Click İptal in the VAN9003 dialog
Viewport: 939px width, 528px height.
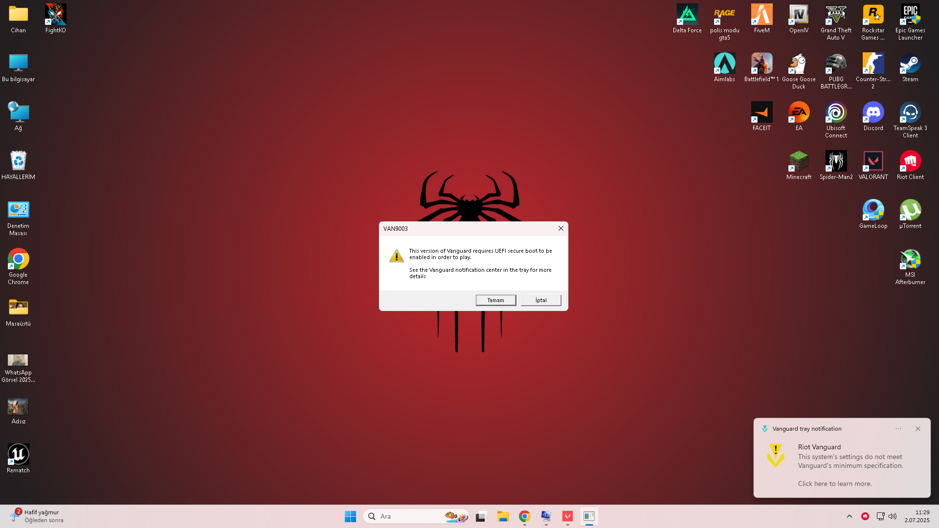pyautogui.click(x=541, y=300)
